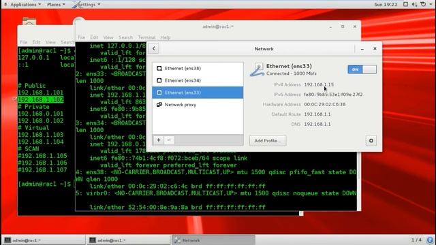
Task: Click the # SCAN comment line in terminal
Action: tap(29, 148)
